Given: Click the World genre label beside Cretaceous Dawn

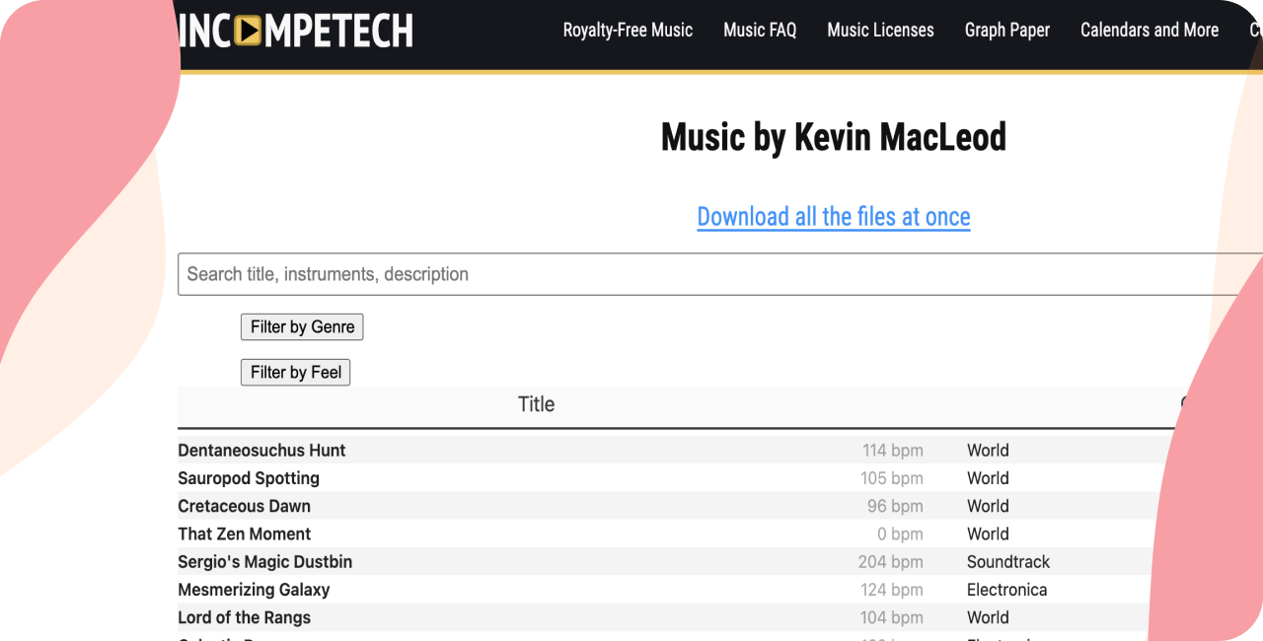Looking at the screenshot, I should pyautogui.click(x=988, y=506).
